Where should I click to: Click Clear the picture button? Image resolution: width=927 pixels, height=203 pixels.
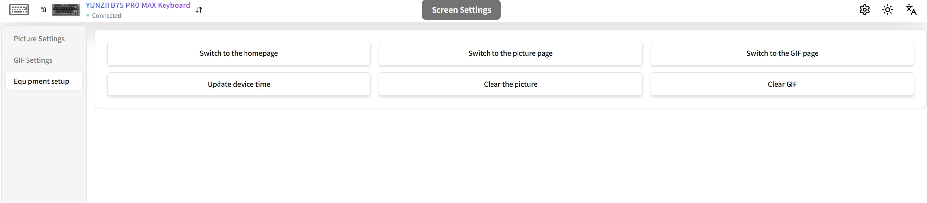[x=511, y=84]
